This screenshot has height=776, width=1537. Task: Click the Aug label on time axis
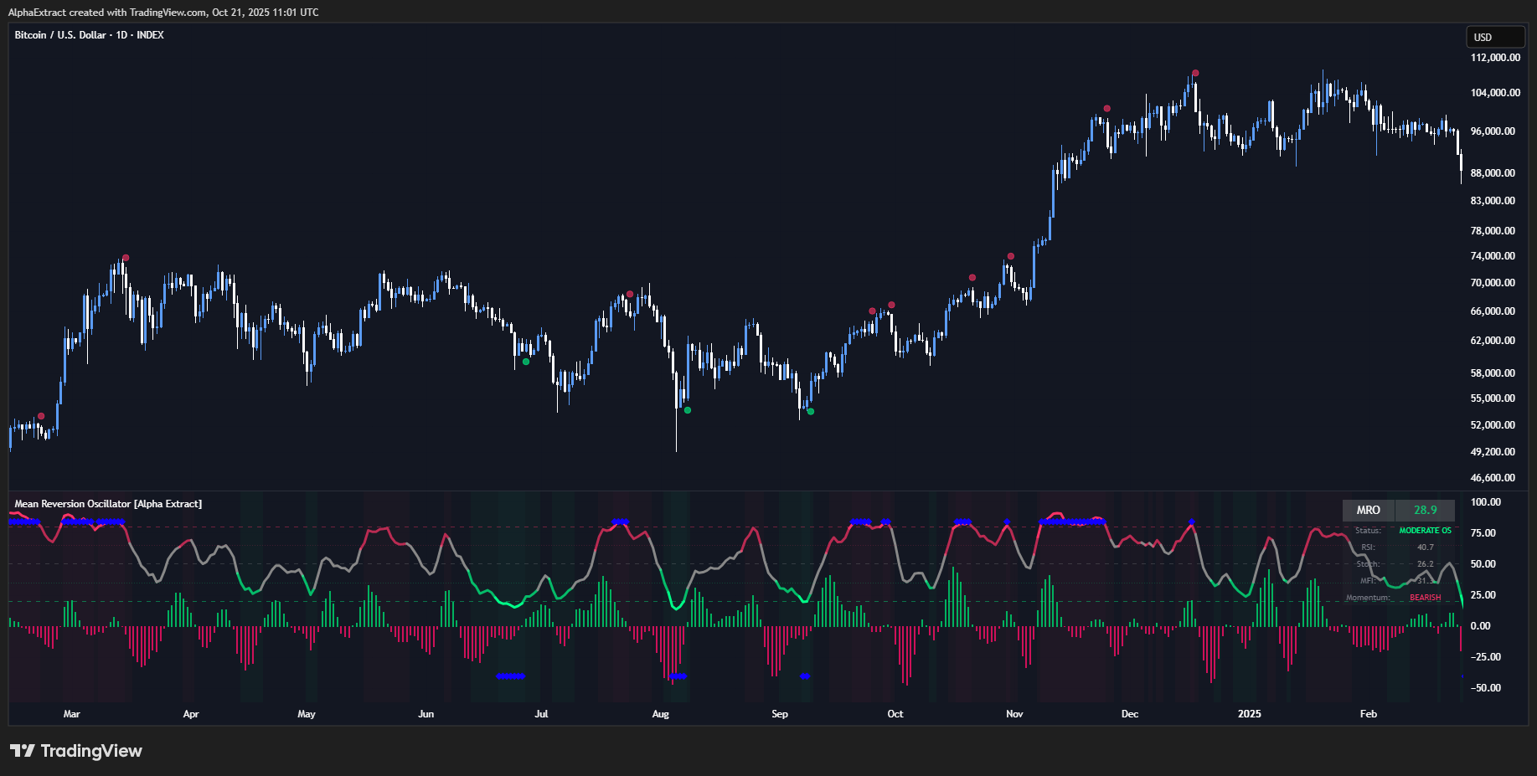click(661, 714)
